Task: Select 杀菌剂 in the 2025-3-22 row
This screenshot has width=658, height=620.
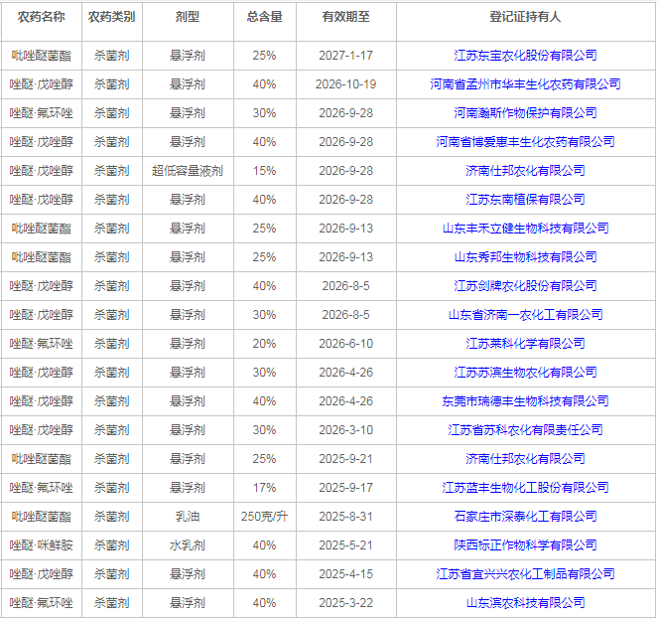Action: [x=111, y=603]
